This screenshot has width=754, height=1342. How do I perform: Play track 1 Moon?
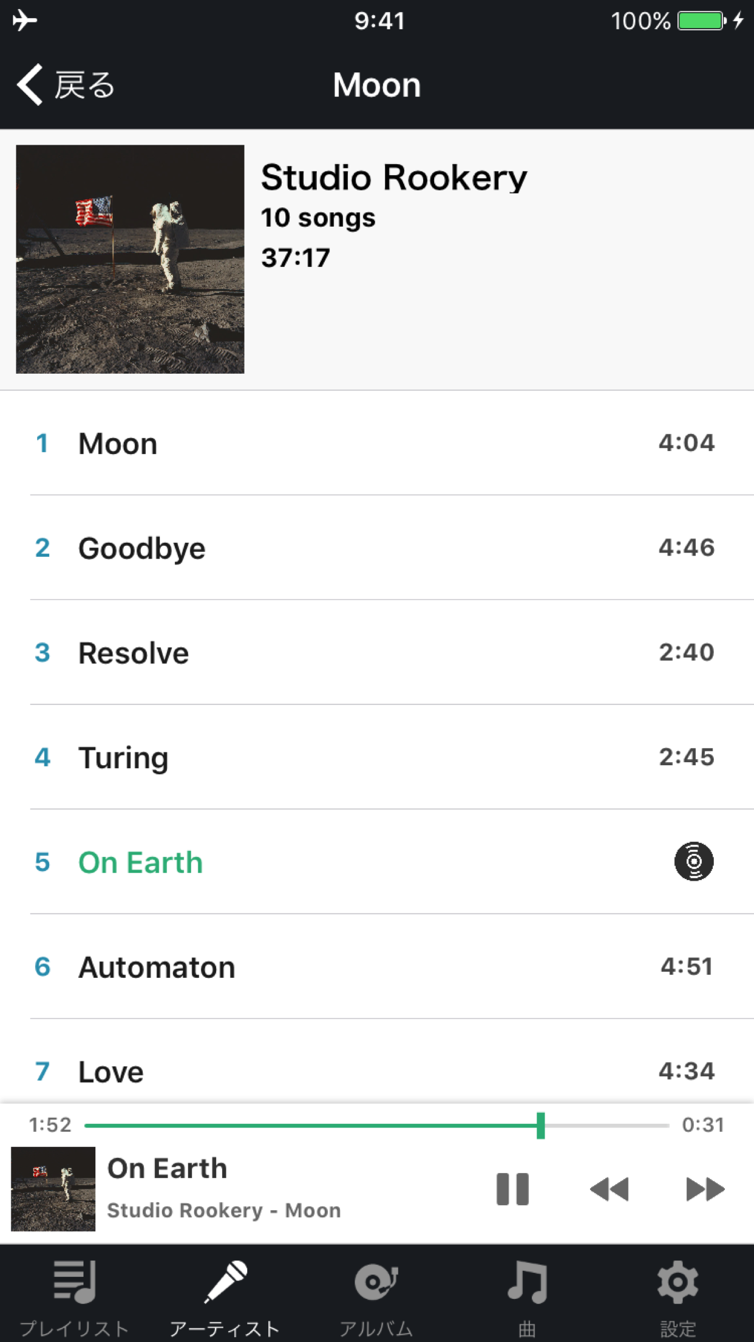(x=376, y=443)
